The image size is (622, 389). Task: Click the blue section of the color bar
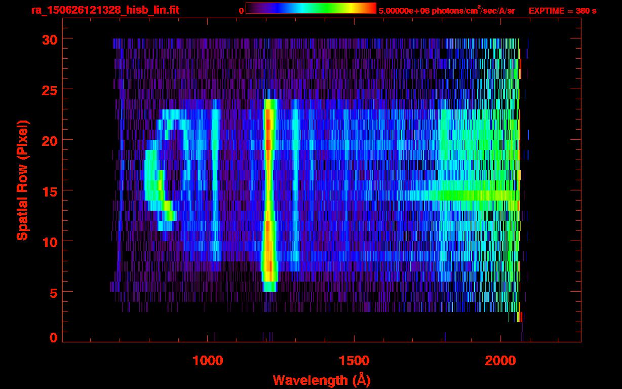pyautogui.click(x=276, y=8)
